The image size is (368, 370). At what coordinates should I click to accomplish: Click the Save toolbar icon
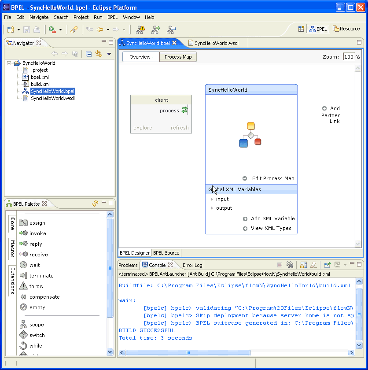pyautogui.click(x=26, y=30)
